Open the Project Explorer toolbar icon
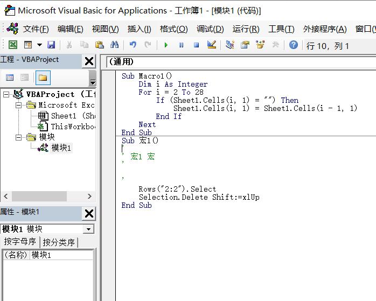The image size is (376, 301). point(229,45)
